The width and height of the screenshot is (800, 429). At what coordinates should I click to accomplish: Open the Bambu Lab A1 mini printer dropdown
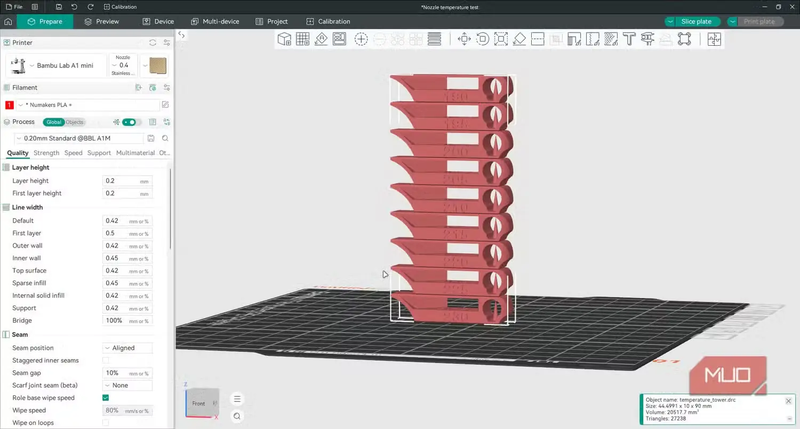pos(57,65)
